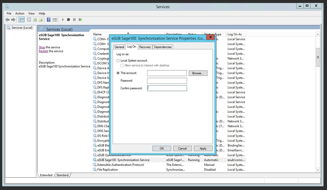Click the gear icon of the eSUB Em... row
This screenshot has height=190, width=327.
(95, 150)
